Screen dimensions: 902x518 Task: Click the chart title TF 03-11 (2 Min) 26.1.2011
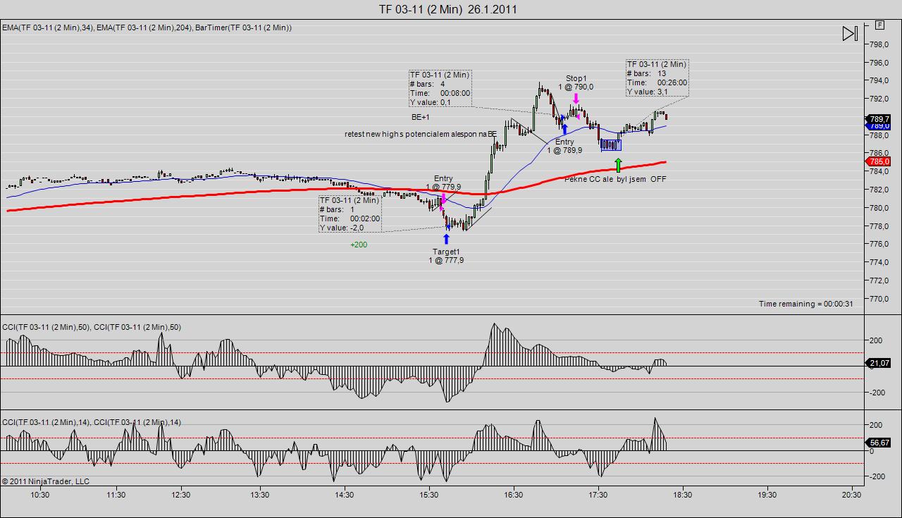449,9
